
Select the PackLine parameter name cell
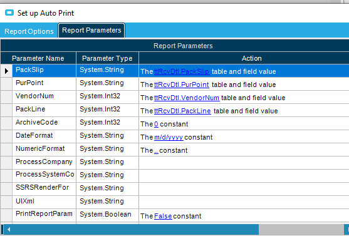coord(44,110)
